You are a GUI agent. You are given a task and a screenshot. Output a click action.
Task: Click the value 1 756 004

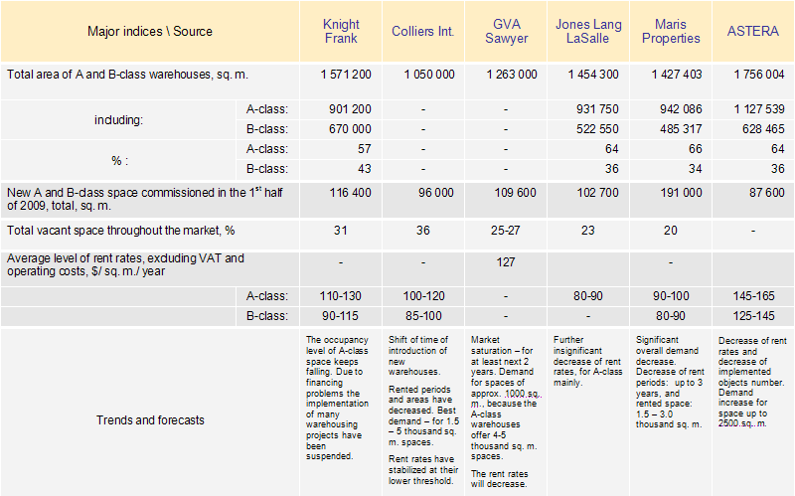[x=759, y=75]
